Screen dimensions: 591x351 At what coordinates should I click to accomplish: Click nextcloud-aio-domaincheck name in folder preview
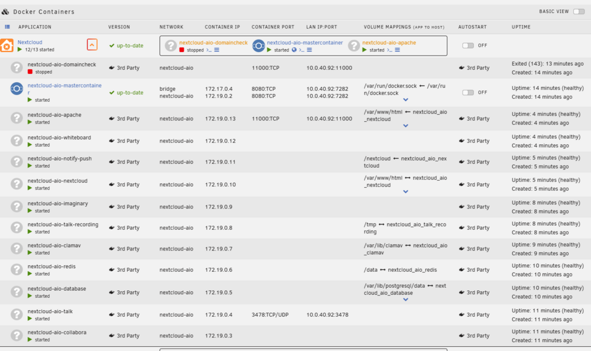[x=213, y=43]
